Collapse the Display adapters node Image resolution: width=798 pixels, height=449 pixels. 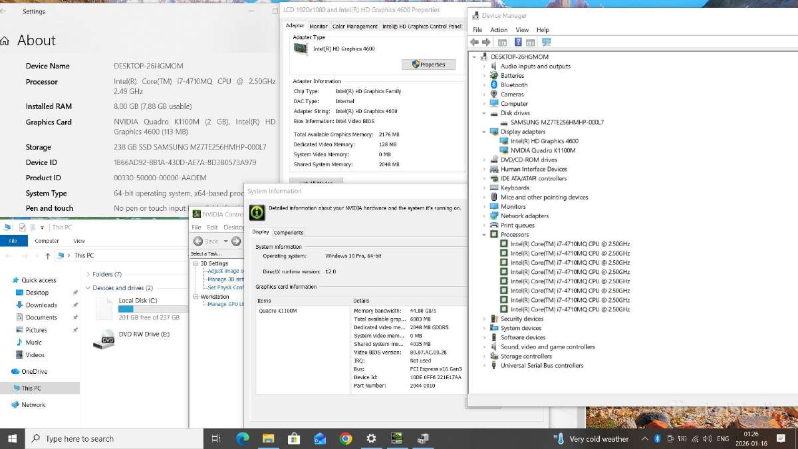coord(484,132)
